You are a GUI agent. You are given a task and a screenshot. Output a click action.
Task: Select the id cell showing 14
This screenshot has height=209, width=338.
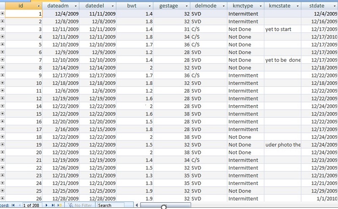(24, 106)
